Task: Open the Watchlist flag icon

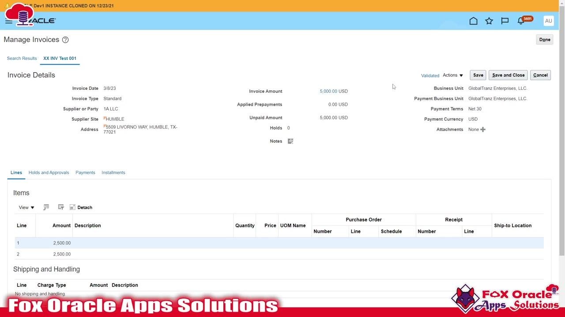Action: coord(505,21)
